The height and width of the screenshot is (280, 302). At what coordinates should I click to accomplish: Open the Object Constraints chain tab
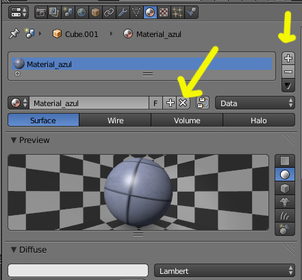109,12
